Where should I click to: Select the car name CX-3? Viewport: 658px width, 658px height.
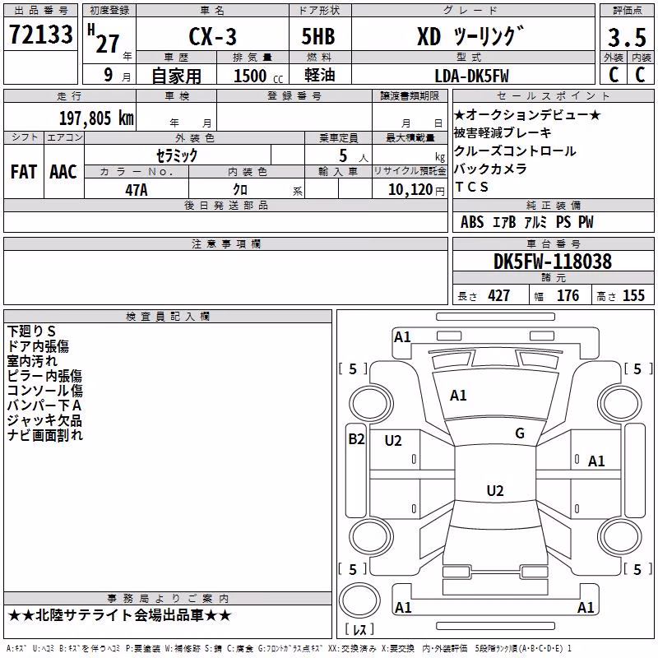[x=213, y=36]
